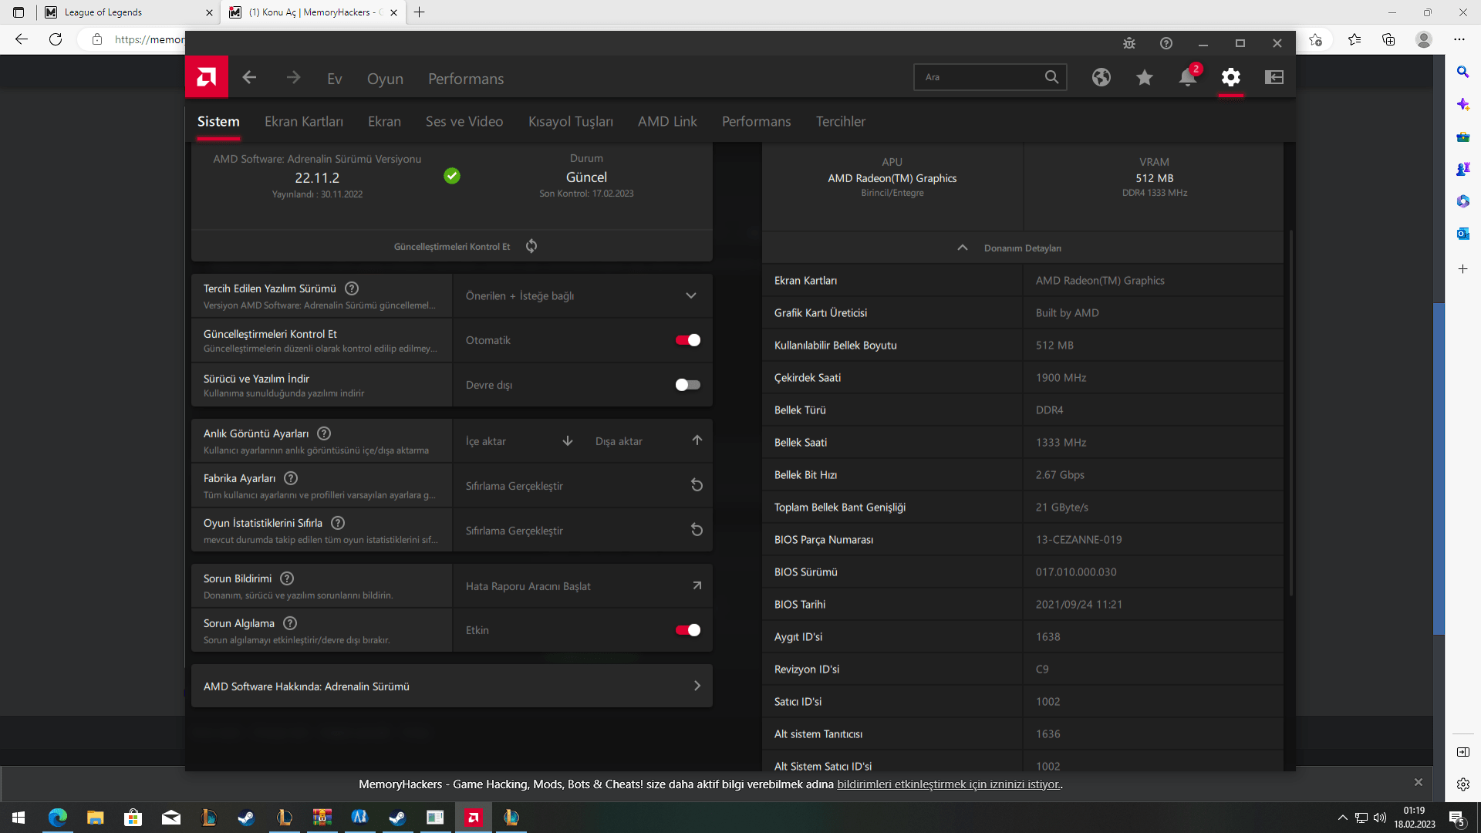Toggle automatic update checking (Otomatik)

coord(687,340)
